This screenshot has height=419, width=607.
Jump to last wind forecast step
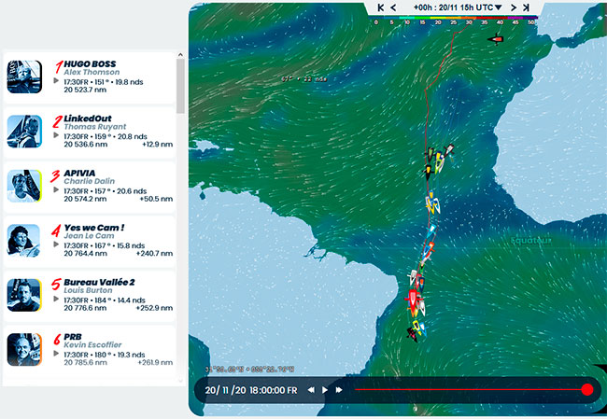[526, 7]
